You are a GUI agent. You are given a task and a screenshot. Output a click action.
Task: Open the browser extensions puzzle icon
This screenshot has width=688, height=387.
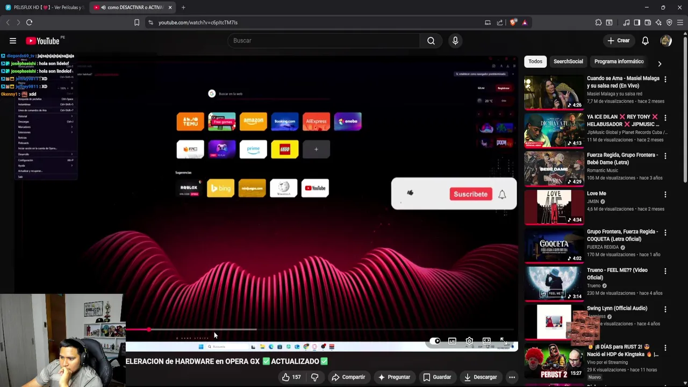coord(598,23)
